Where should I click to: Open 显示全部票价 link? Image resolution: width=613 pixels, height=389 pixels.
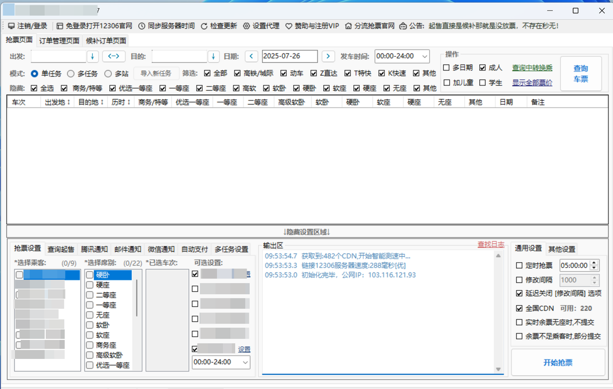[532, 83]
